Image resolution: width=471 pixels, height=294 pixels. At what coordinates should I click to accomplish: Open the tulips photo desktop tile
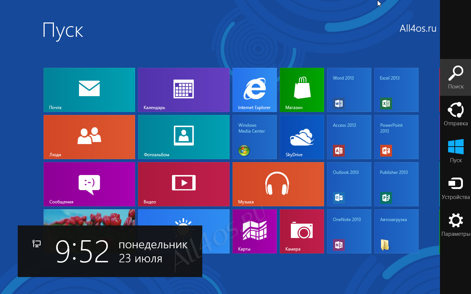pyautogui.click(x=89, y=217)
